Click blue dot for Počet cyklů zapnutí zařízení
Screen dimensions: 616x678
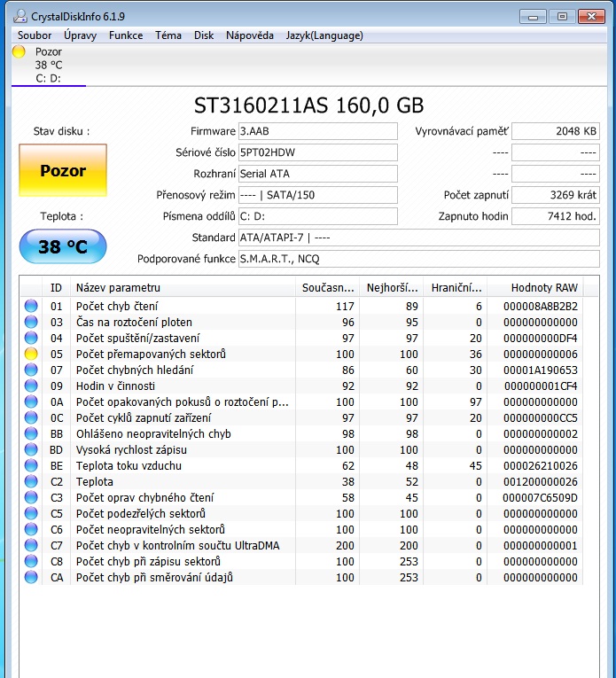click(x=31, y=417)
